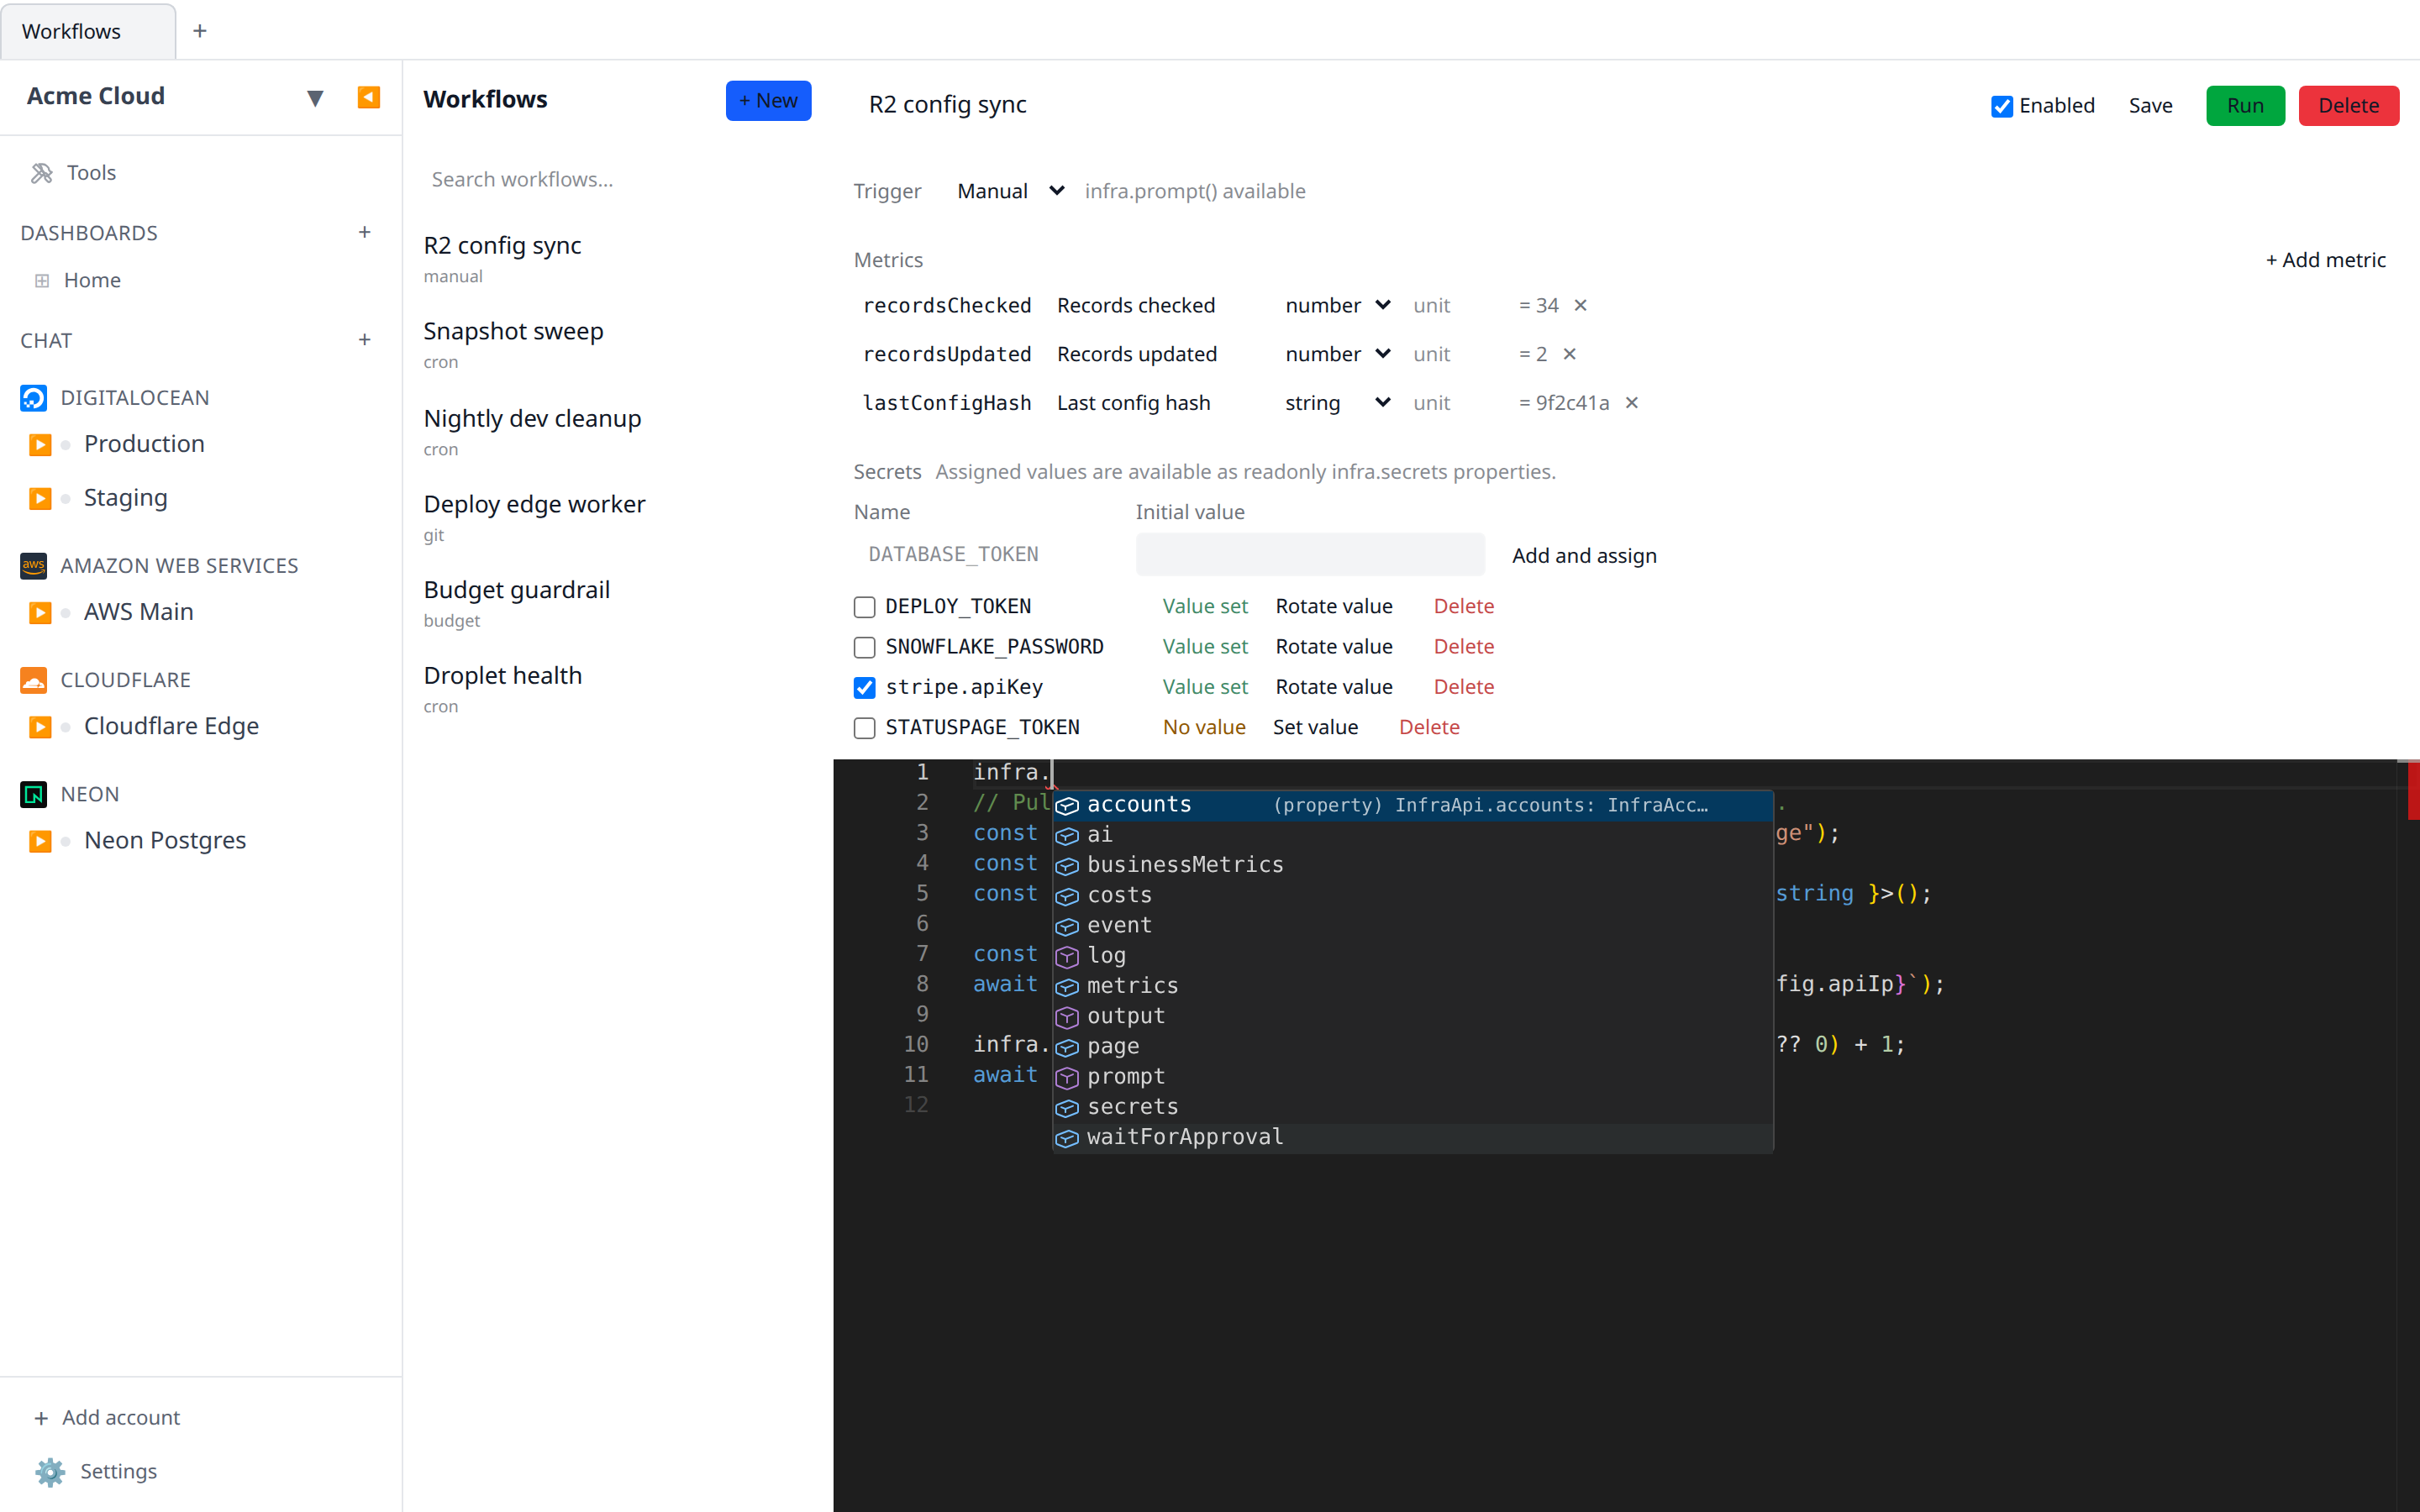Switch to the Workflows tab
Viewport: 2420px width, 1512px height.
point(88,31)
